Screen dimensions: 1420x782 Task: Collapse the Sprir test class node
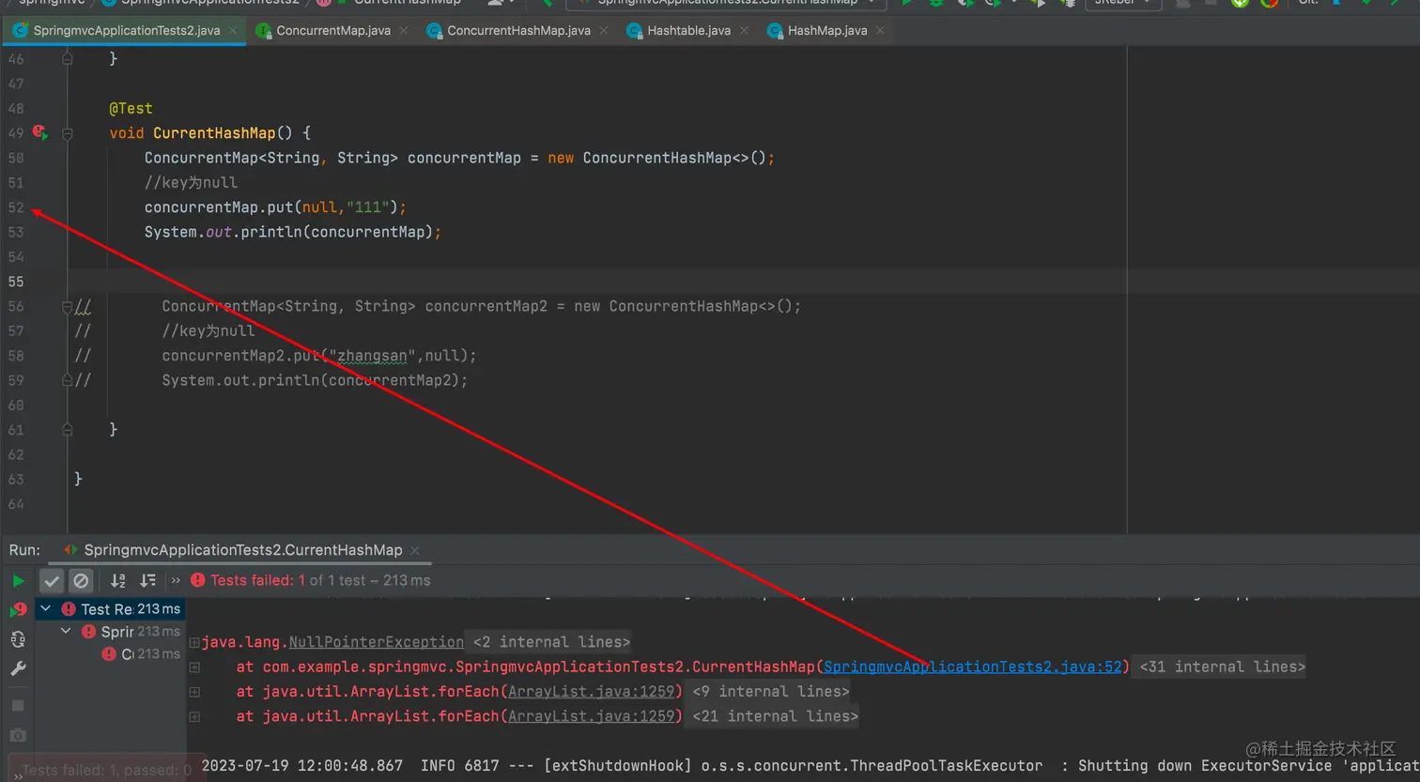66,632
